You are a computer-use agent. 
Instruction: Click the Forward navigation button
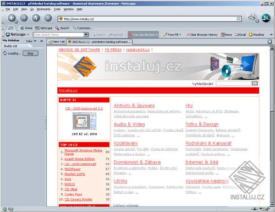point(24,18)
